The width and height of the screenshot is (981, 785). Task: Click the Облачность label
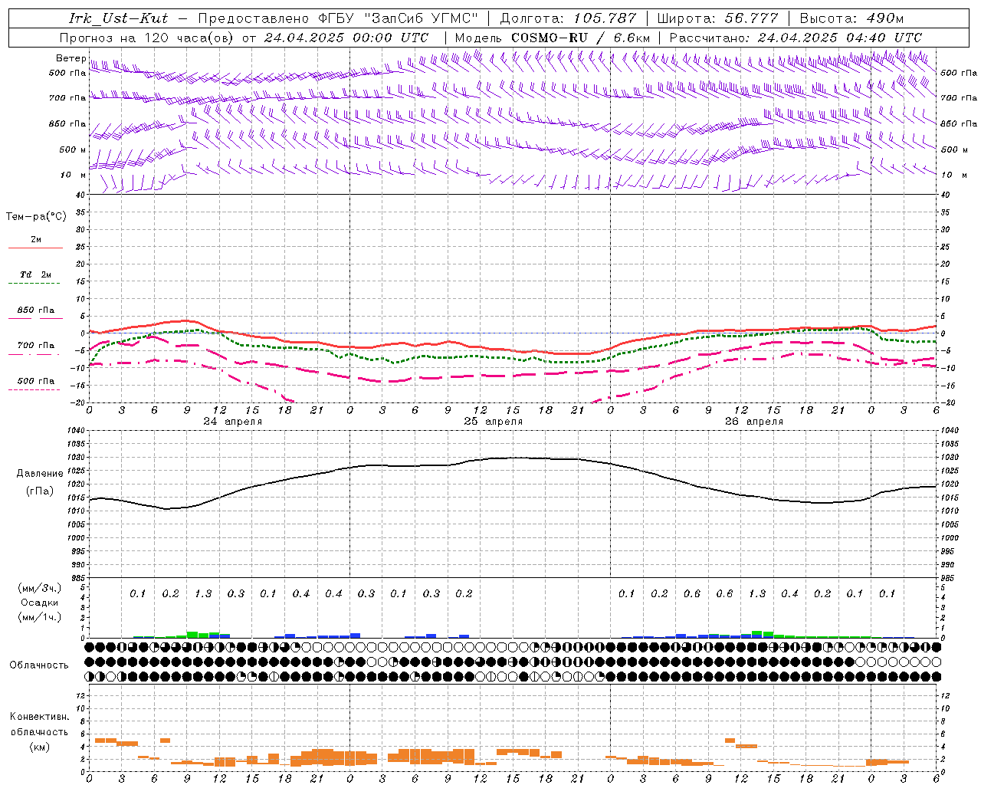(39, 665)
